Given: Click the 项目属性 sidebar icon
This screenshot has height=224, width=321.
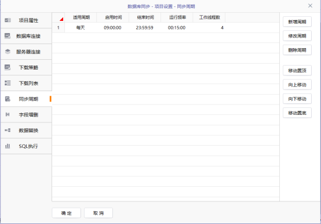Looking at the screenshot, I should [x=8, y=20].
